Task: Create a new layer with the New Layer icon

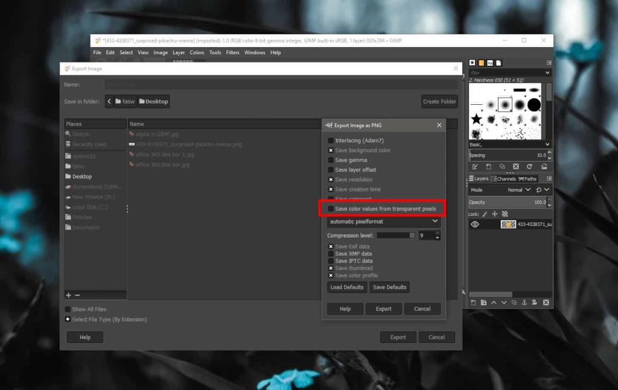Action: pos(473,303)
